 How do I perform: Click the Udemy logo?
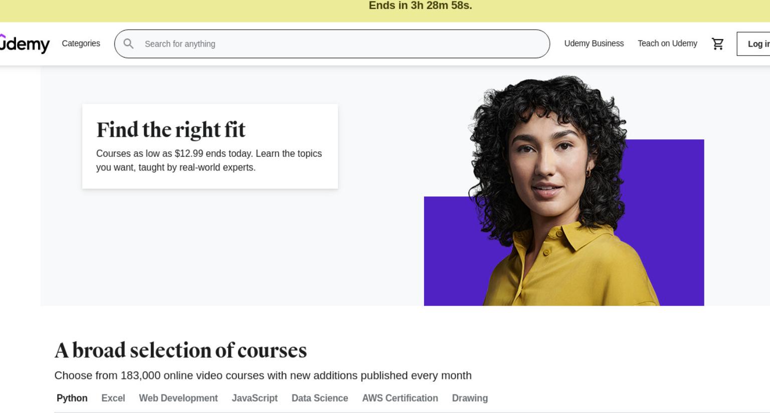click(24, 44)
